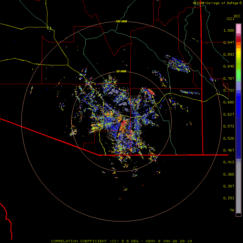Click the 0.627 value on the color scale
The height and width of the screenshot is (243, 243).
229,114
